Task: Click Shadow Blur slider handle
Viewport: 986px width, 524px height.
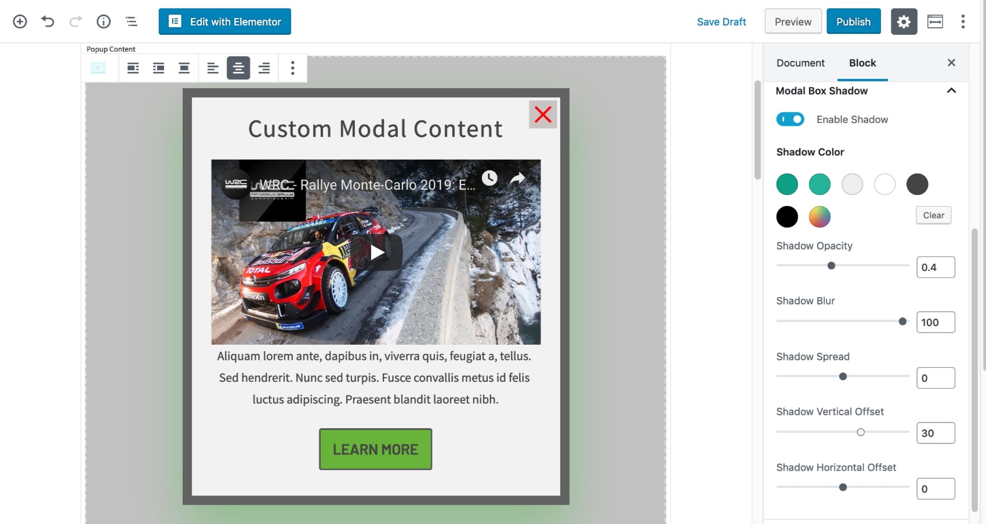Action: pyautogui.click(x=902, y=321)
